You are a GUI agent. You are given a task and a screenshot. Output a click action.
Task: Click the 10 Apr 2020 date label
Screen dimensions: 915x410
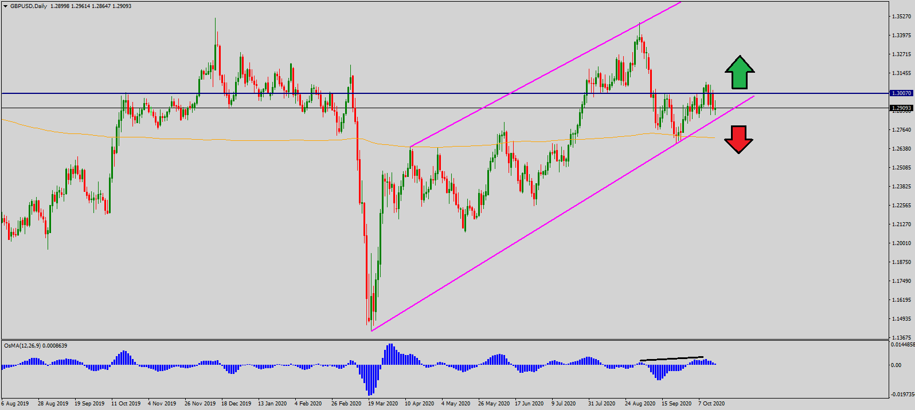coord(420,404)
